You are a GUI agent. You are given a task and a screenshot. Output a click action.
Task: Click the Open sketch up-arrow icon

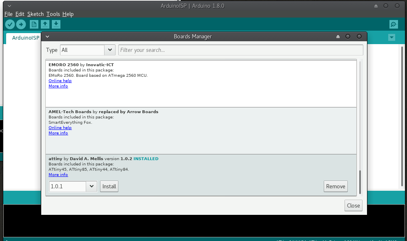[x=45, y=25]
